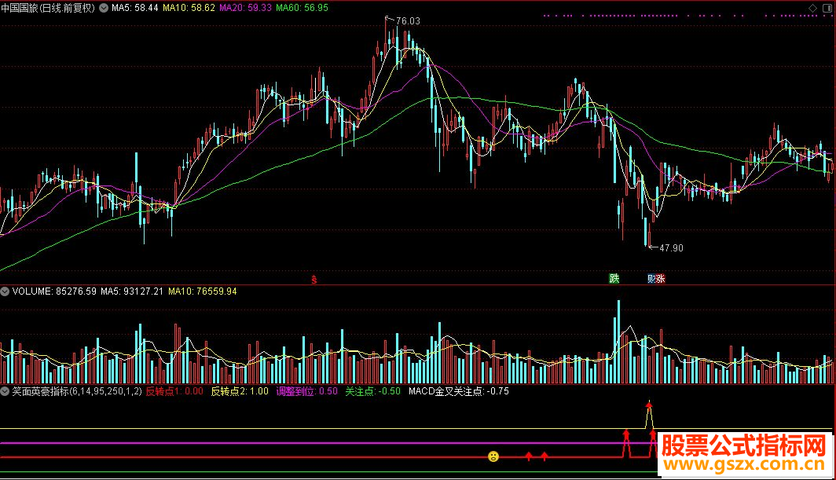836x480 pixels.
Task: Click the 调整到位: 0.50 label
Action: 307,391
